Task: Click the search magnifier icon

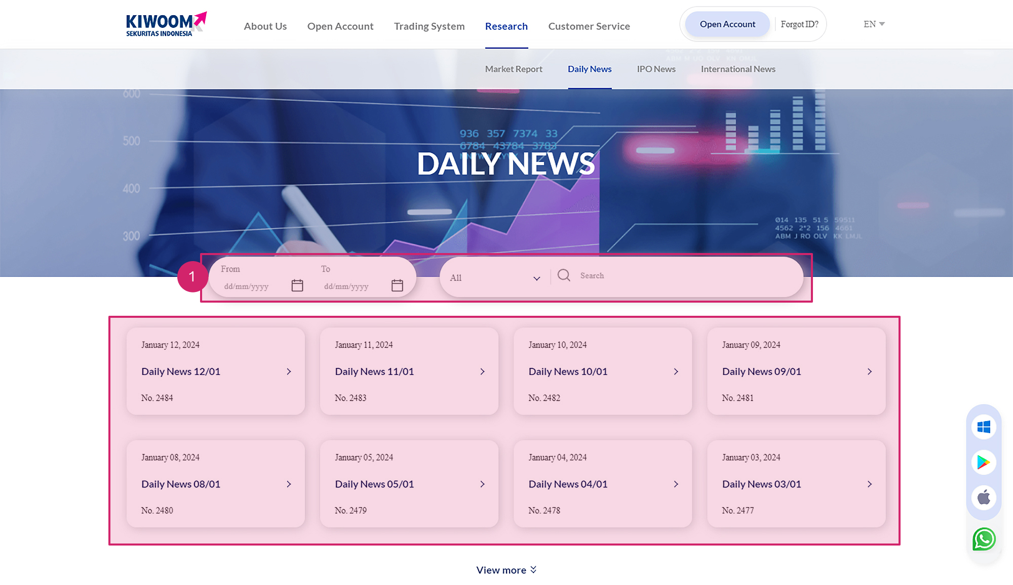Action: 564,276
